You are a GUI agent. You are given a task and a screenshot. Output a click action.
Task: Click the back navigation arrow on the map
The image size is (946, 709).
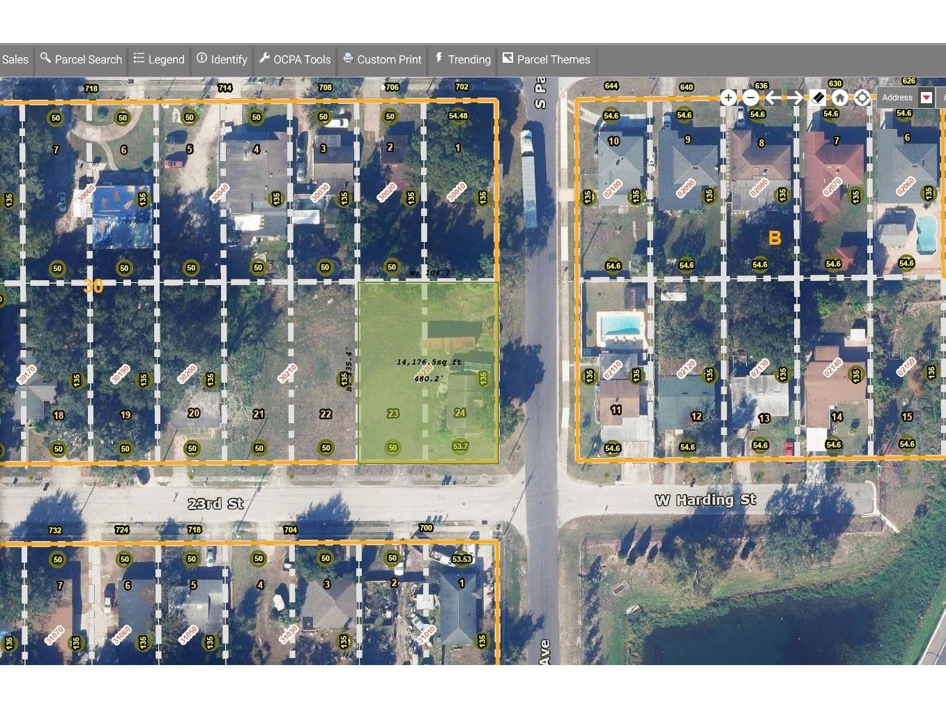pyautogui.click(x=774, y=98)
